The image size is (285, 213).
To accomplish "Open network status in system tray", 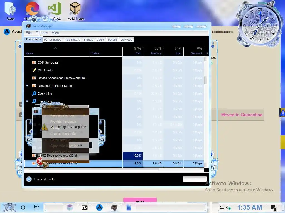I will [222, 207].
